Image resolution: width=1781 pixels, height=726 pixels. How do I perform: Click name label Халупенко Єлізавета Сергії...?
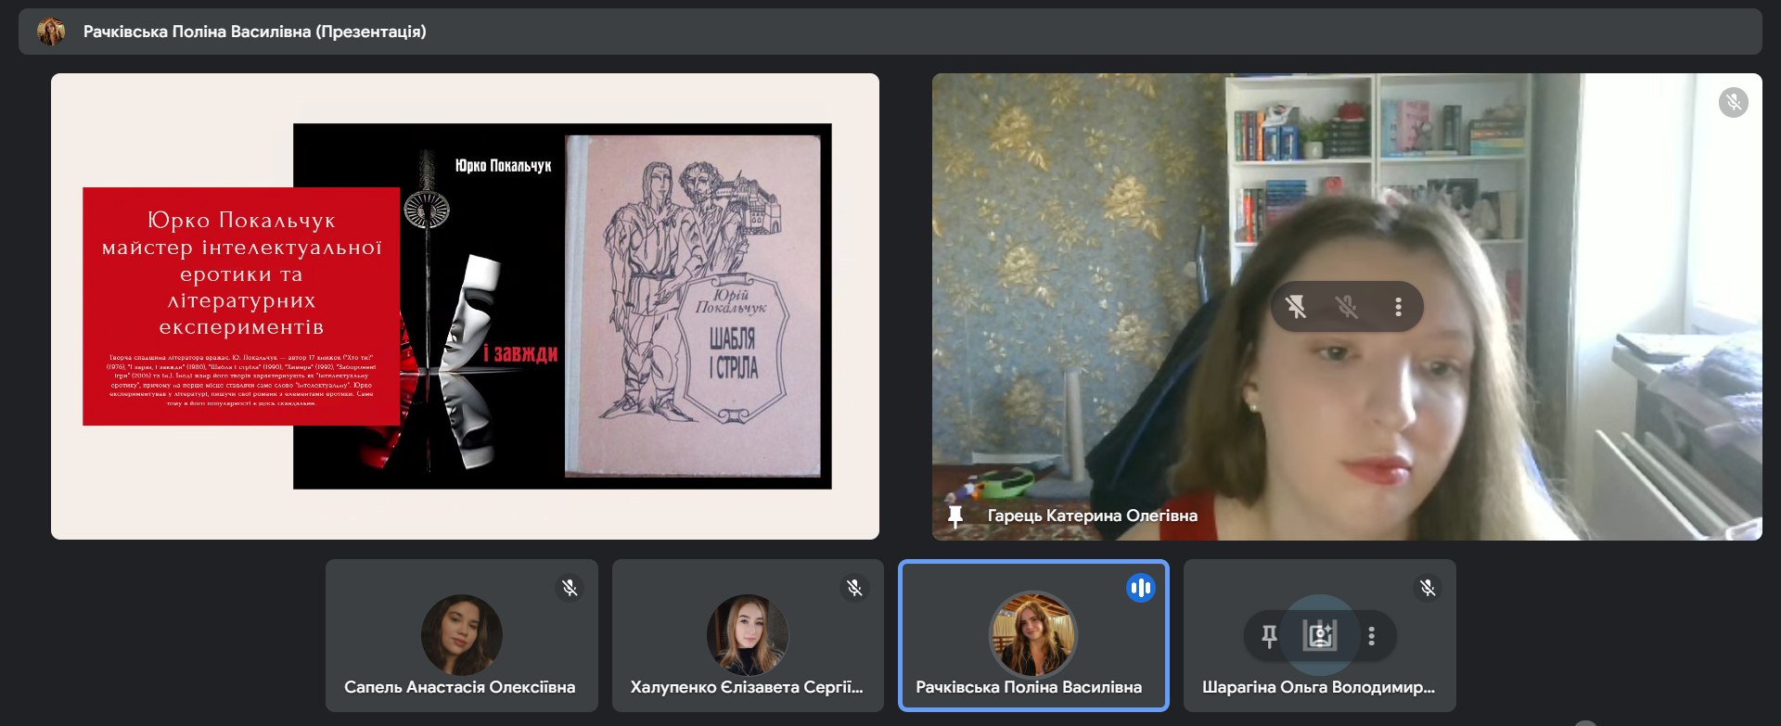click(x=747, y=687)
